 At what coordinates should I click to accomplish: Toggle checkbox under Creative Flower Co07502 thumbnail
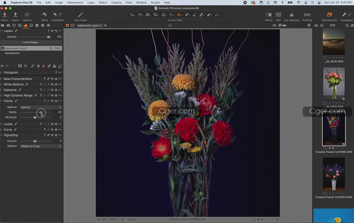325,193
